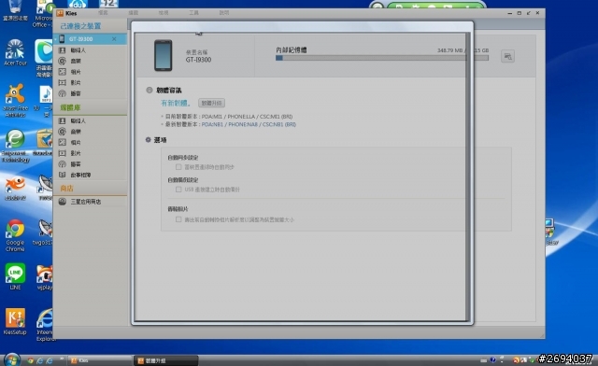Open Music icon under connected device GT-I9300
598x366 pixels.
(63, 61)
